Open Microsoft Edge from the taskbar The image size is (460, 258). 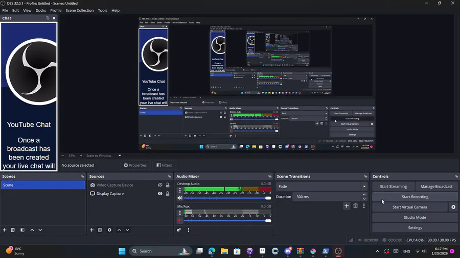[x=212, y=251]
